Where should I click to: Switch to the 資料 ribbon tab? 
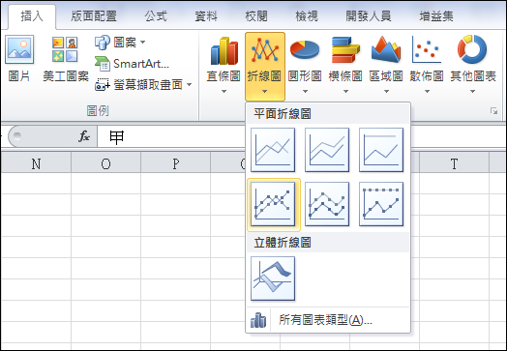click(206, 16)
